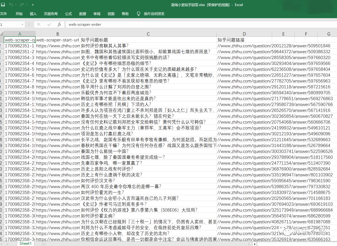Click the Name Box cell reference field
This screenshot has width=337, height=246.
tap(10, 25)
